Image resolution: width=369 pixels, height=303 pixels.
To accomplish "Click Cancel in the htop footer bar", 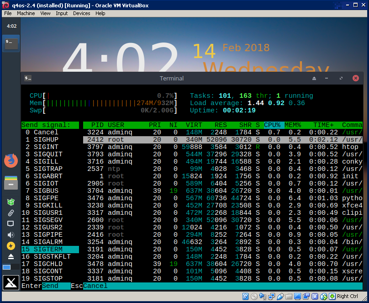I will [95, 286].
